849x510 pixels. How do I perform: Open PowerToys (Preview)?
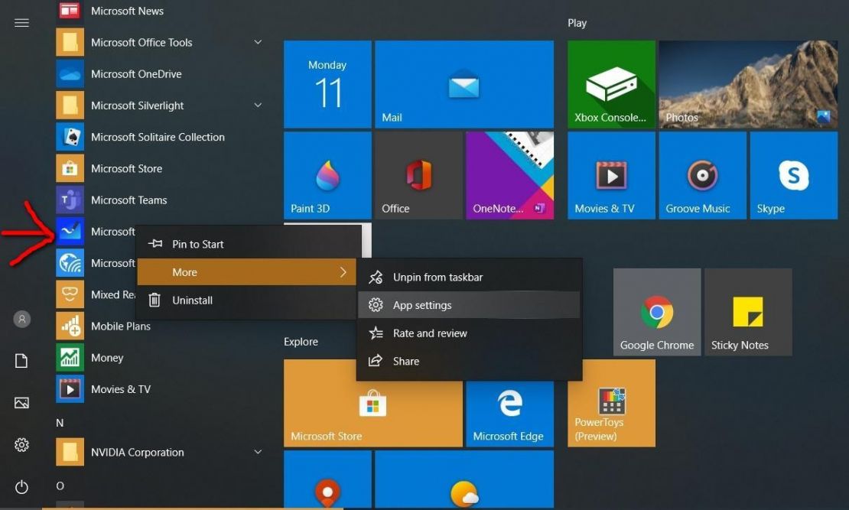(x=610, y=403)
